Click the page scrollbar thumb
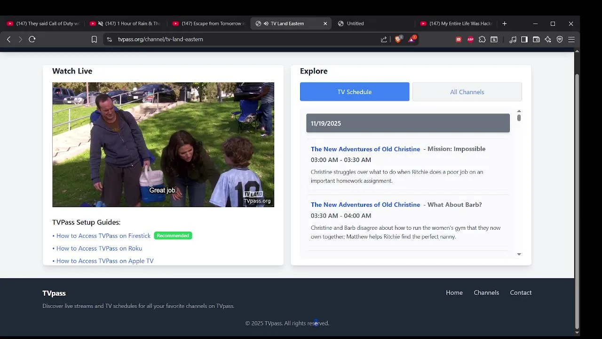Image resolution: width=602 pixels, height=339 pixels. pyautogui.click(x=577, y=202)
